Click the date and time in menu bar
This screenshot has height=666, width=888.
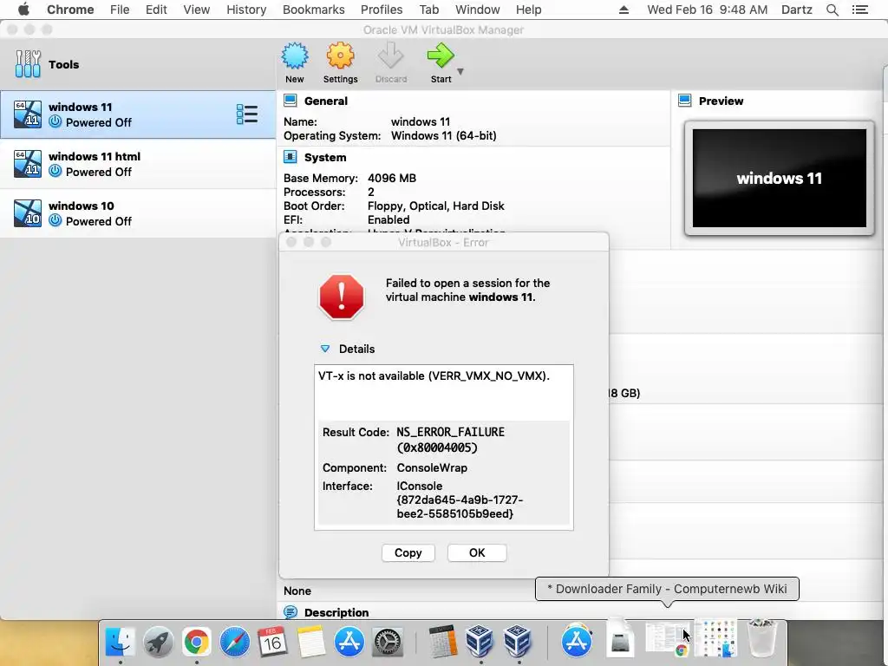[708, 10]
